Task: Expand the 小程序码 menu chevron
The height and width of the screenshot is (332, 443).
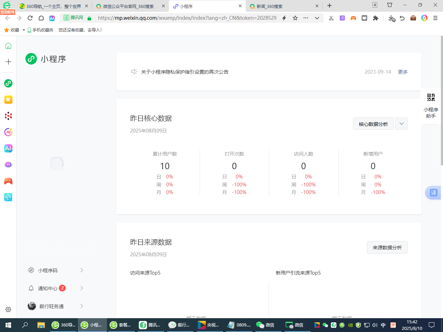Action: 82,270
